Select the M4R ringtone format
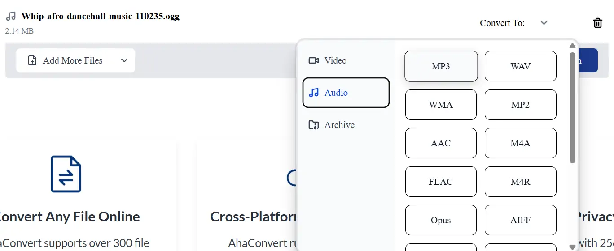Screen dimensions: 614x251 (521, 182)
